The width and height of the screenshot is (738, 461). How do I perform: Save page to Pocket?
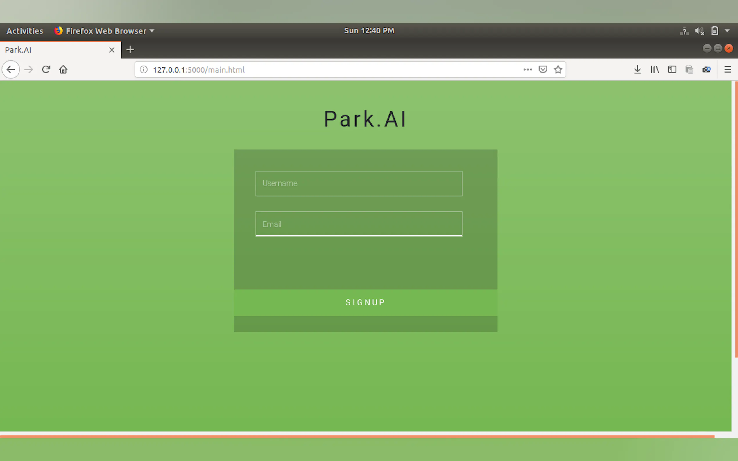[x=543, y=69]
